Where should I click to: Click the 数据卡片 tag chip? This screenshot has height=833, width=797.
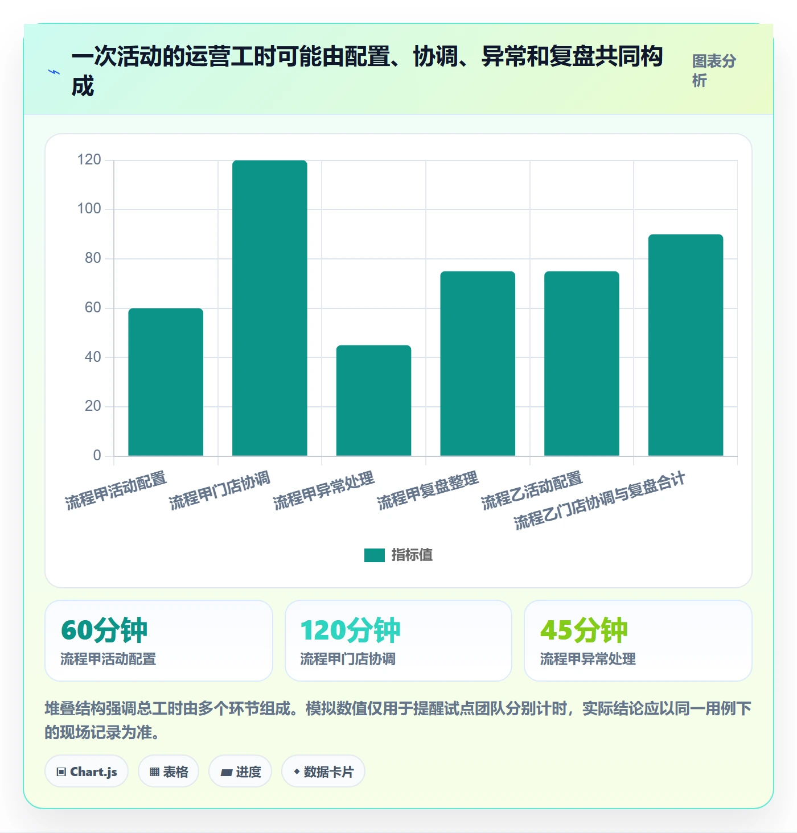tap(323, 772)
